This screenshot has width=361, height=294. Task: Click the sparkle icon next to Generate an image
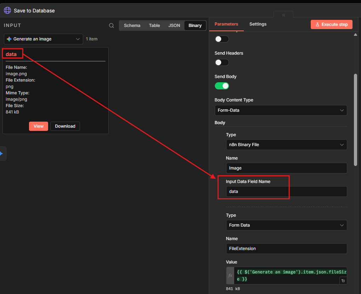click(x=9, y=39)
